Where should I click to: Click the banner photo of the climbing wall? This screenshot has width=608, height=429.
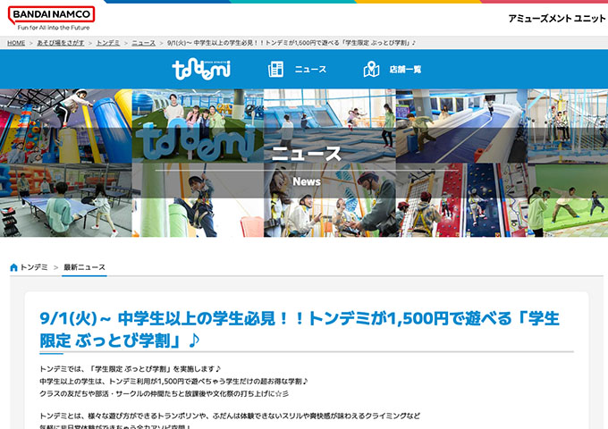click(x=461, y=200)
